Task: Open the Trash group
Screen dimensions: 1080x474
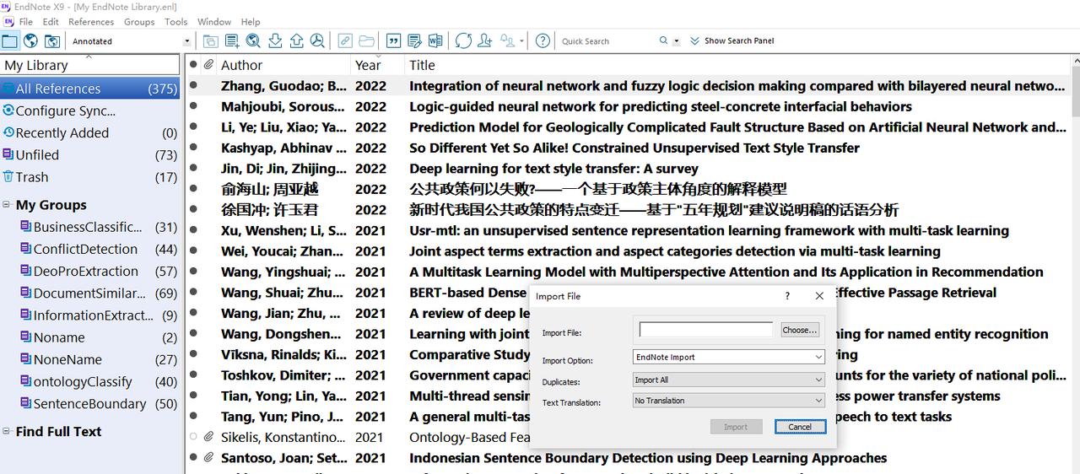Action: [x=32, y=177]
